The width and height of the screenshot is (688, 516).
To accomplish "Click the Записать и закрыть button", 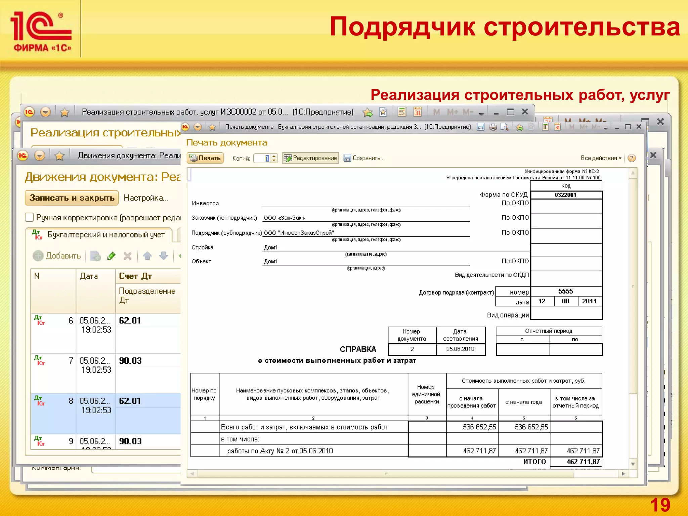I will 72,198.
